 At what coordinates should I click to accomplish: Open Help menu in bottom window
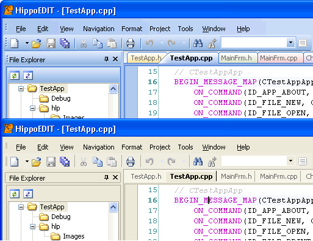tap(243, 147)
